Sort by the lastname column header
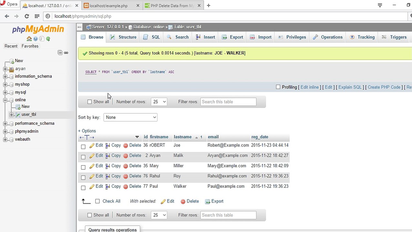Screen dimensions: 412x232 [183, 137]
